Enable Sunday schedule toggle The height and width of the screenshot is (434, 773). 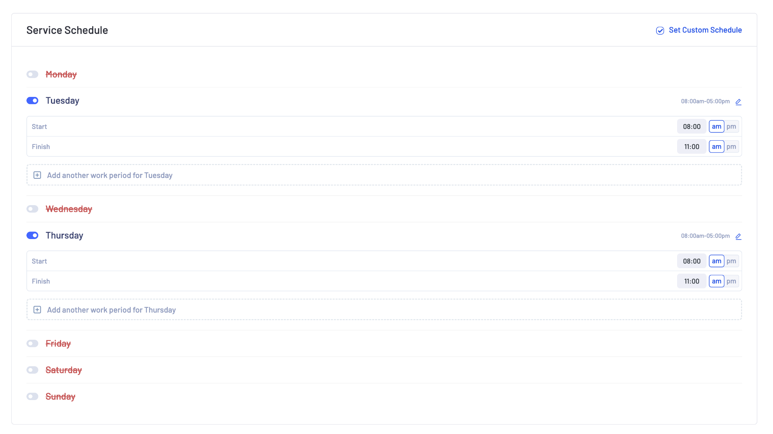32,396
